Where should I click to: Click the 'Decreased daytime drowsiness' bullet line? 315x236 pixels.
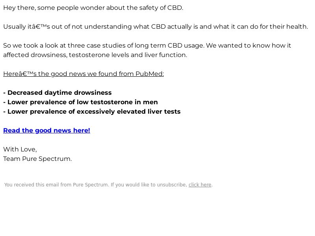coord(57,93)
